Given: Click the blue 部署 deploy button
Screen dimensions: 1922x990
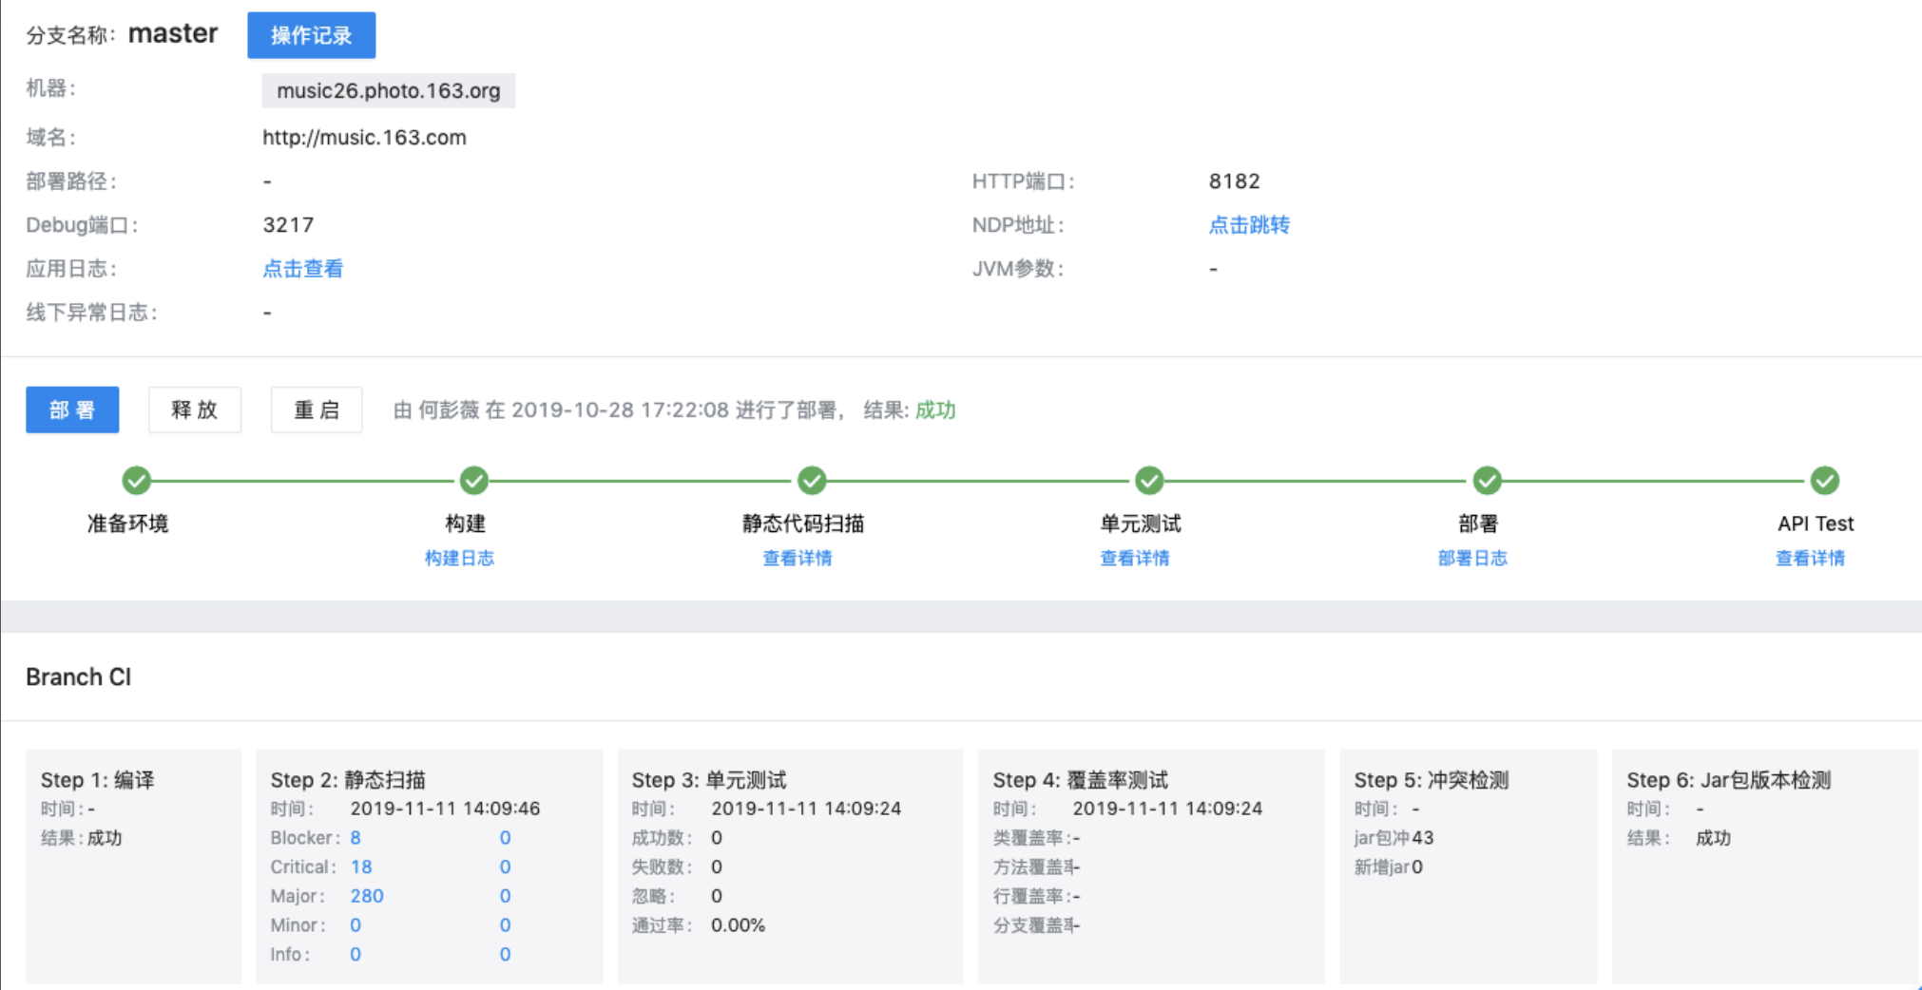Looking at the screenshot, I should [72, 409].
